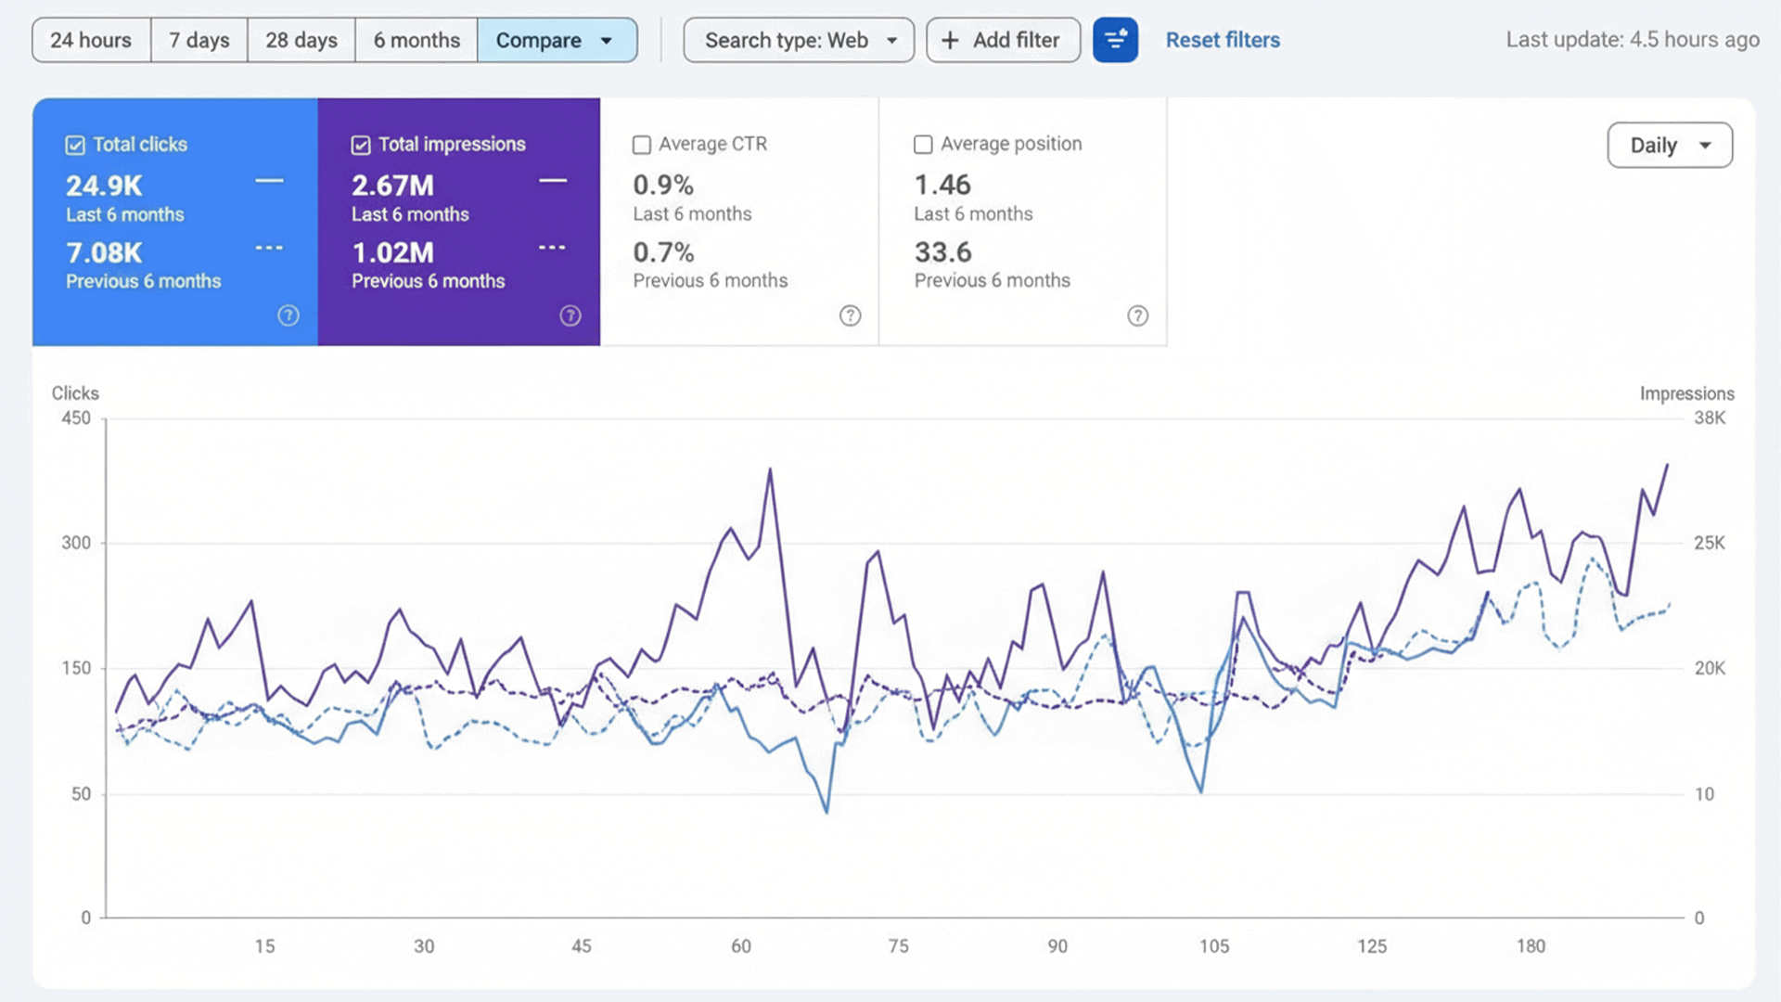The width and height of the screenshot is (1781, 1002).
Task: Toggle the Total impressions checkbox
Action: pyautogui.click(x=361, y=145)
